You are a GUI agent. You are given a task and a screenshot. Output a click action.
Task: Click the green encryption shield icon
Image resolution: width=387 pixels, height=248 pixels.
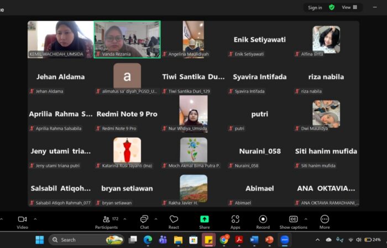332,7
